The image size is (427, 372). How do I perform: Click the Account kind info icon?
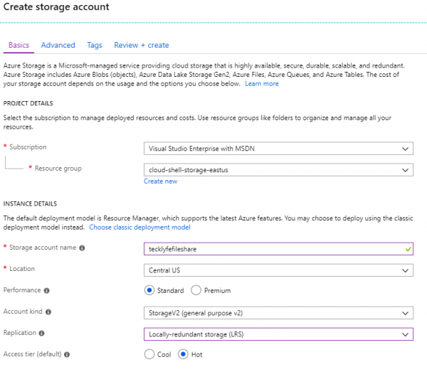click(x=48, y=312)
